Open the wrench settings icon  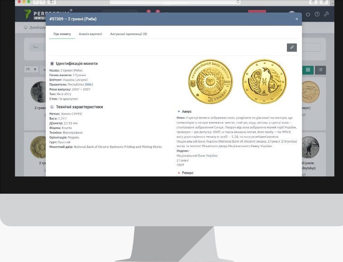pyautogui.click(x=327, y=14)
